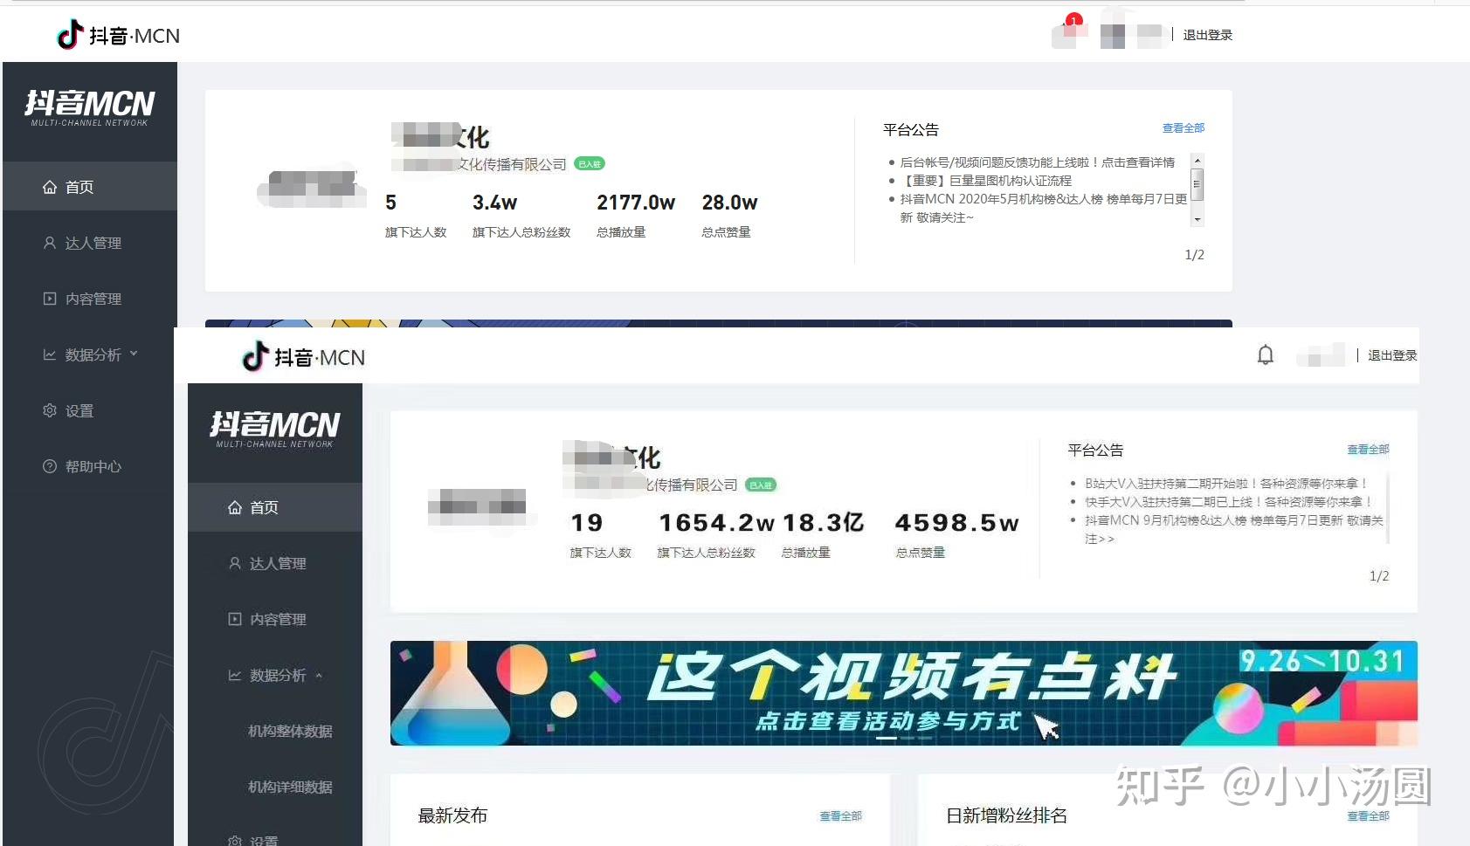Select 达人管理 in front window sidebar

274,562
